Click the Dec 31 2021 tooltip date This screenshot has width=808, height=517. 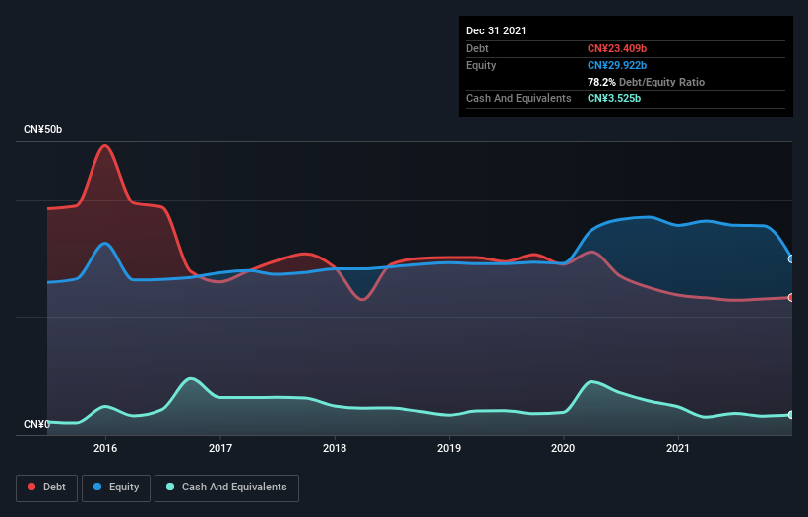pos(496,30)
